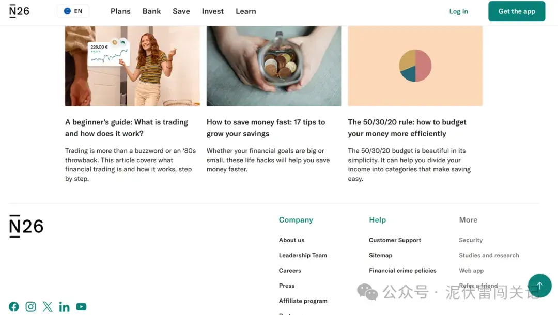Viewport: 558px width, 315px height.
Task: Expand the Invest navigation menu
Action: pos(213,11)
